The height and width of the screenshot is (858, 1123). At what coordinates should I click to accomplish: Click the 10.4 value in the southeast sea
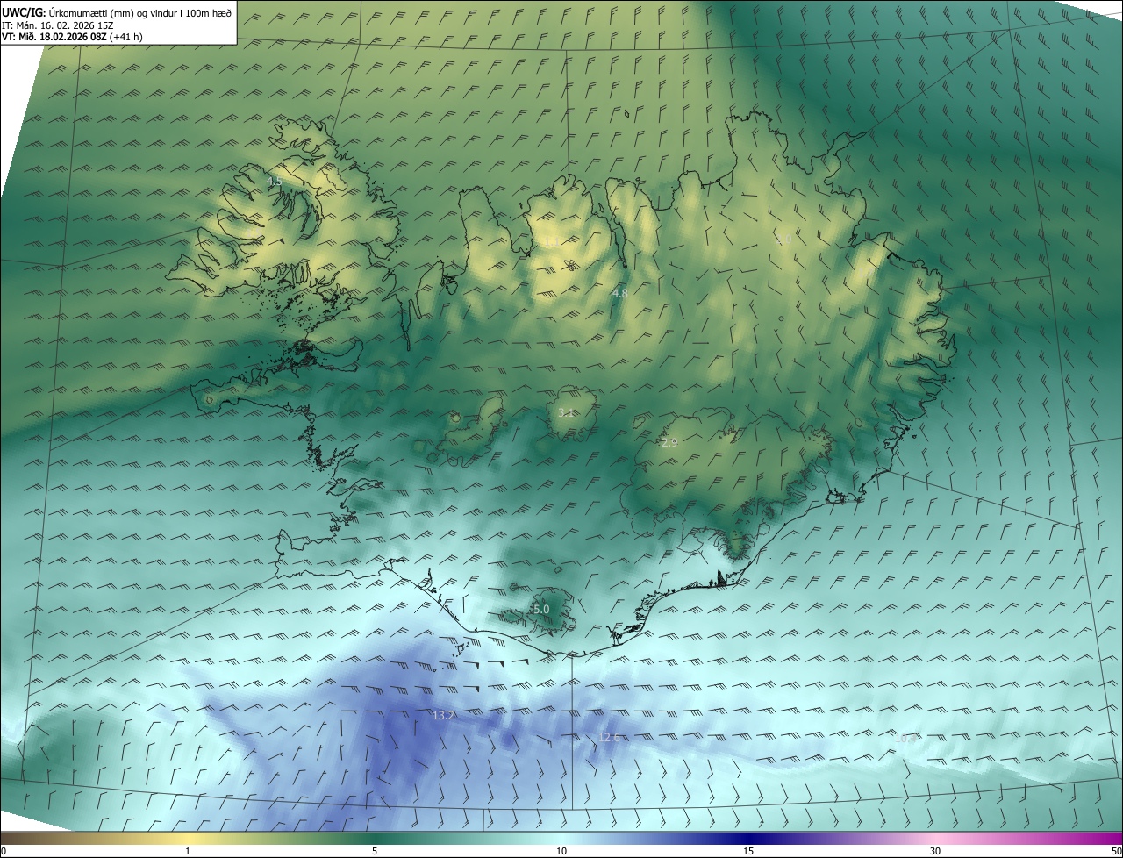[x=905, y=739]
